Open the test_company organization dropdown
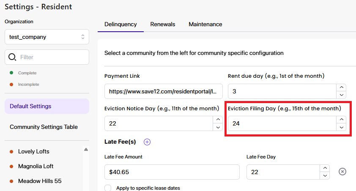Screen dimensions: 356x191 [47, 37]
